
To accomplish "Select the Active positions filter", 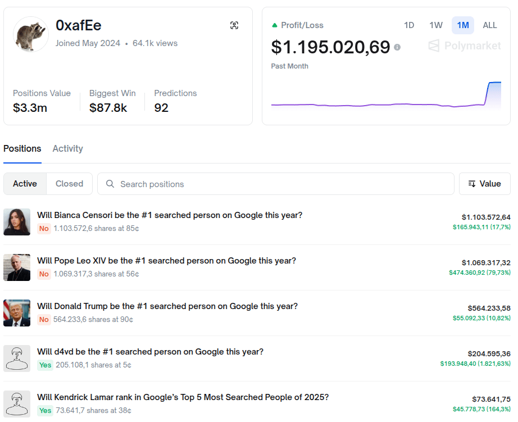I will pyautogui.click(x=25, y=184).
